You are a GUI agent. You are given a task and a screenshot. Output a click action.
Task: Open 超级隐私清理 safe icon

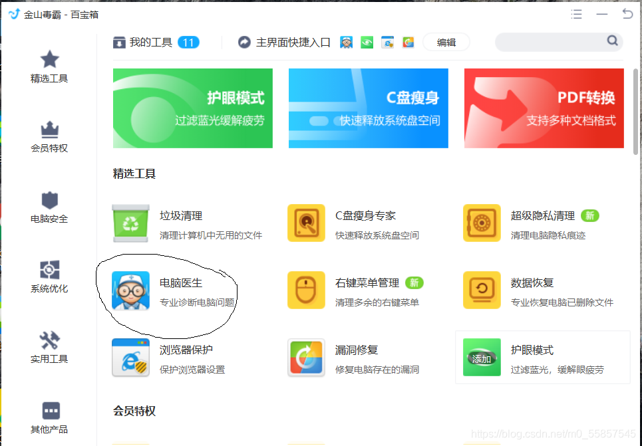(482, 223)
